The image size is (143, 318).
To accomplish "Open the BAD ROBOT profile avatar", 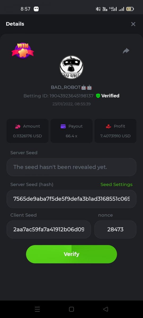I will click(71, 67).
